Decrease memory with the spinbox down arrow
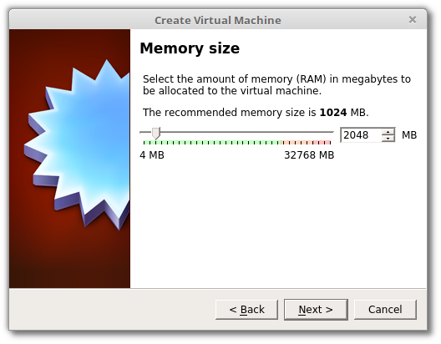 click(388, 139)
